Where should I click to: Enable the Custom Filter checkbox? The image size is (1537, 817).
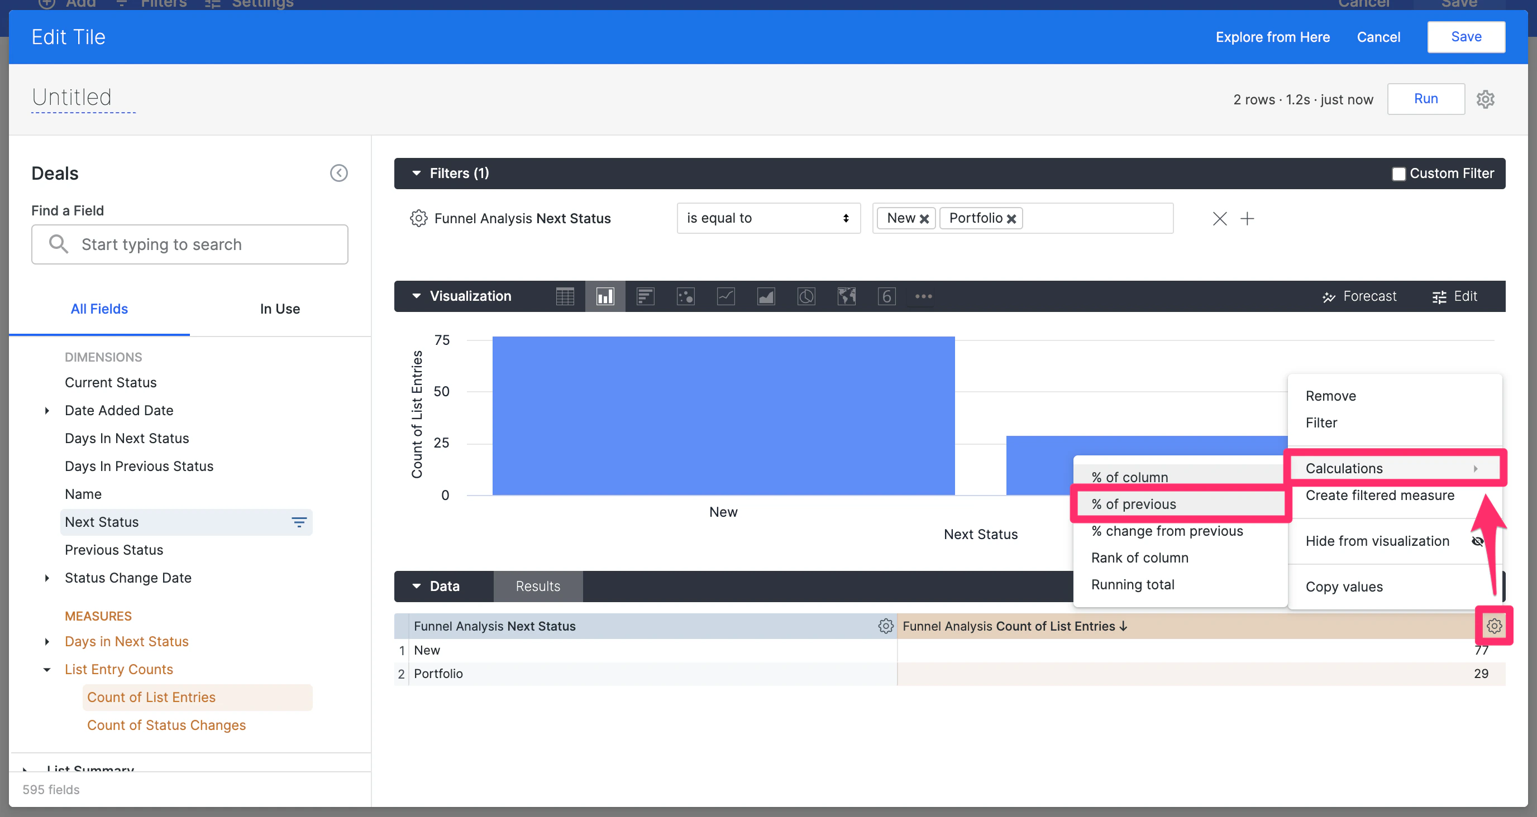coord(1398,174)
